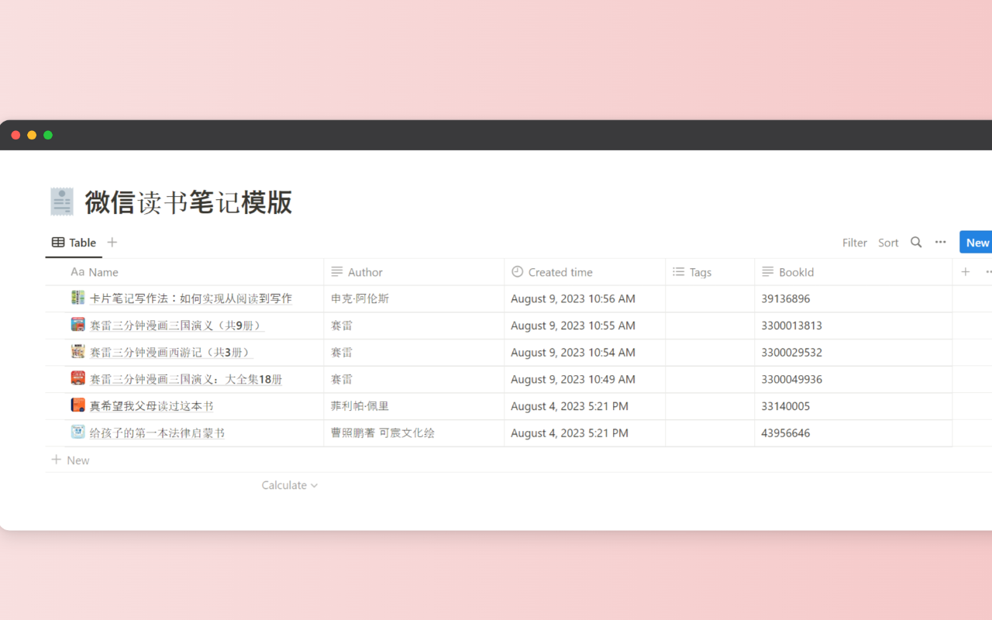992x620 pixels.
Task: Add a new row with + New
Action: click(71, 460)
